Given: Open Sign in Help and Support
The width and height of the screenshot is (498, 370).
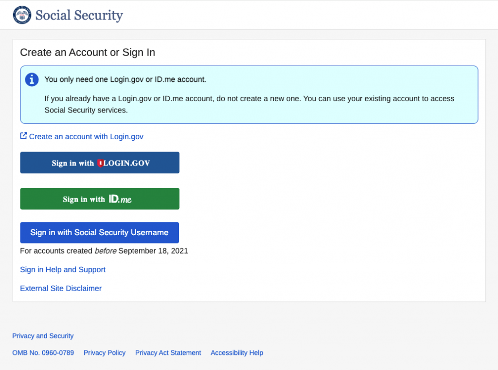Looking at the screenshot, I should 62,269.
